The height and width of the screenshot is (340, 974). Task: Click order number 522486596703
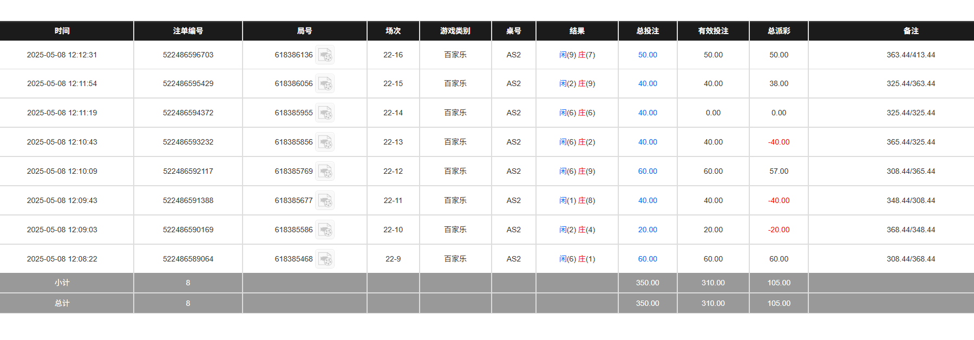pos(188,55)
